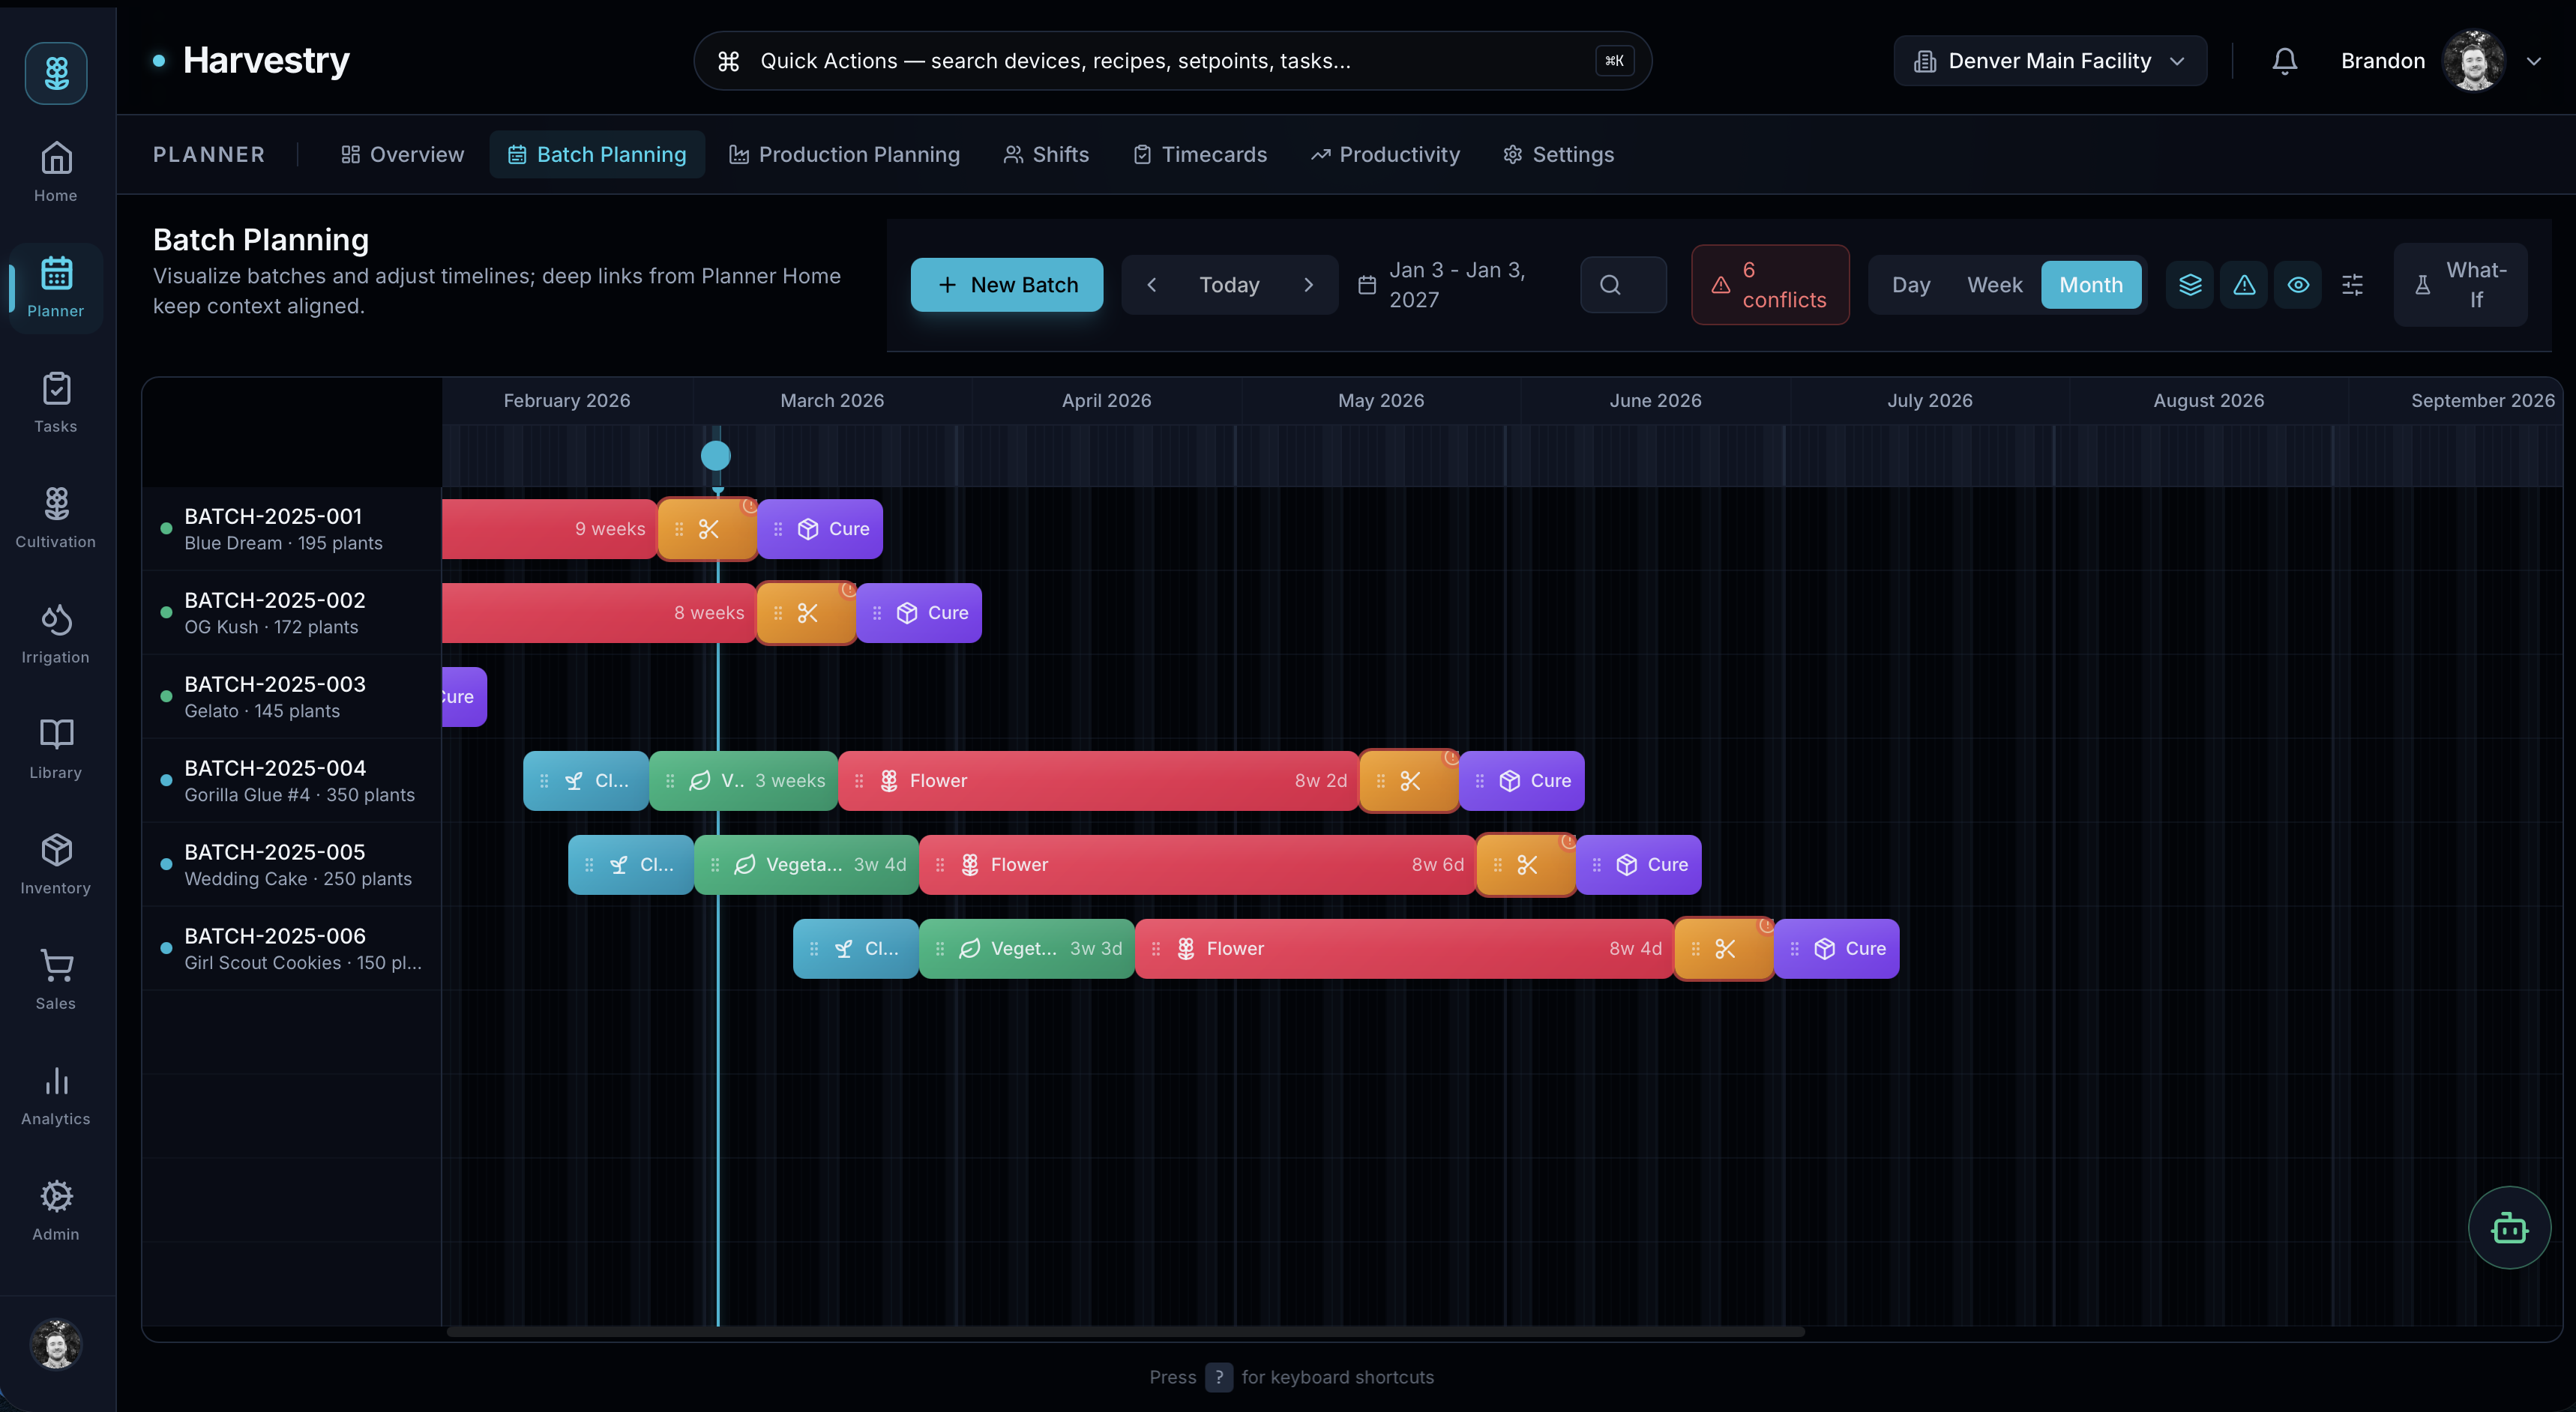The height and width of the screenshot is (1412, 2576).
Task: Switch to the Production Planning tab
Action: [844, 154]
